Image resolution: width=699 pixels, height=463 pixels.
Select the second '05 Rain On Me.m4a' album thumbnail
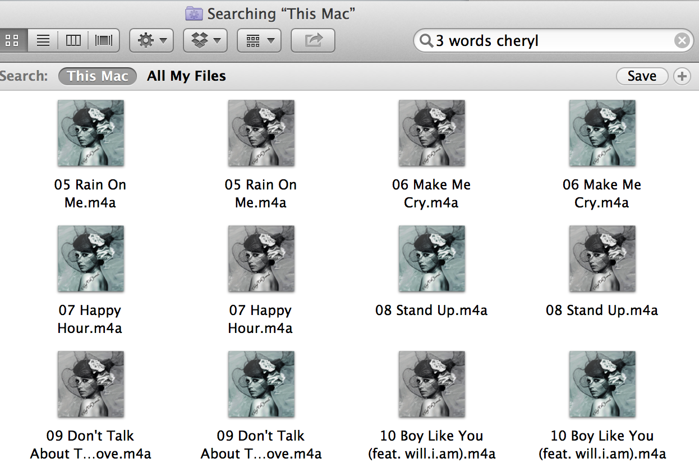tap(261, 133)
